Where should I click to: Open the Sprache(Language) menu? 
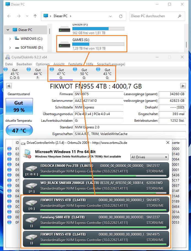tap(111, 64)
